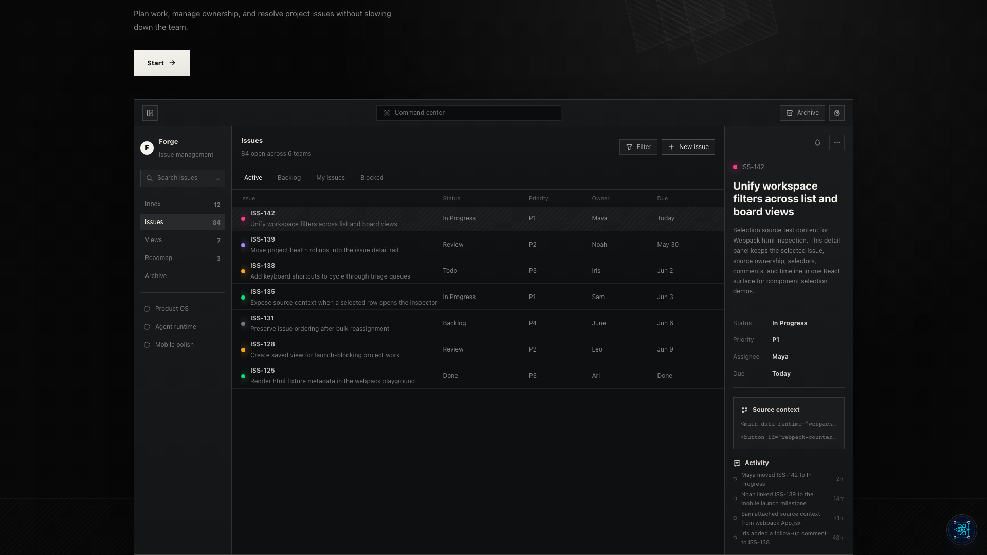Viewport: 987px width, 555px height.
Task: Click P4 priority in ISS-131 row
Action: (x=533, y=323)
